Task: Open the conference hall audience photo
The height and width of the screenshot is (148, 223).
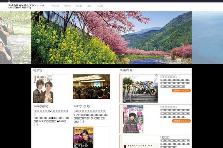Action: (x=91, y=87)
